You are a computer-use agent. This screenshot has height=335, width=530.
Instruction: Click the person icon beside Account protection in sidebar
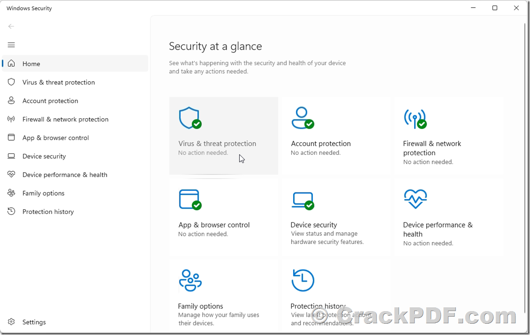11,100
